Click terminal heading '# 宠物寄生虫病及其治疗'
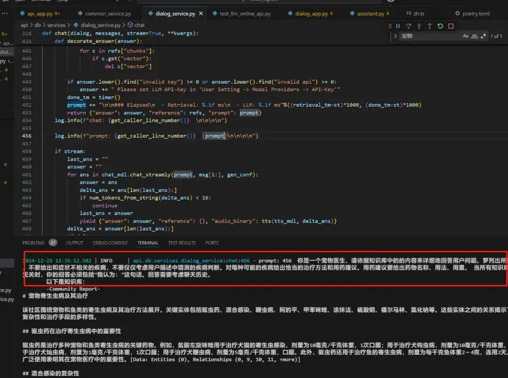Viewport: 508px width, 378px height. [55, 296]
